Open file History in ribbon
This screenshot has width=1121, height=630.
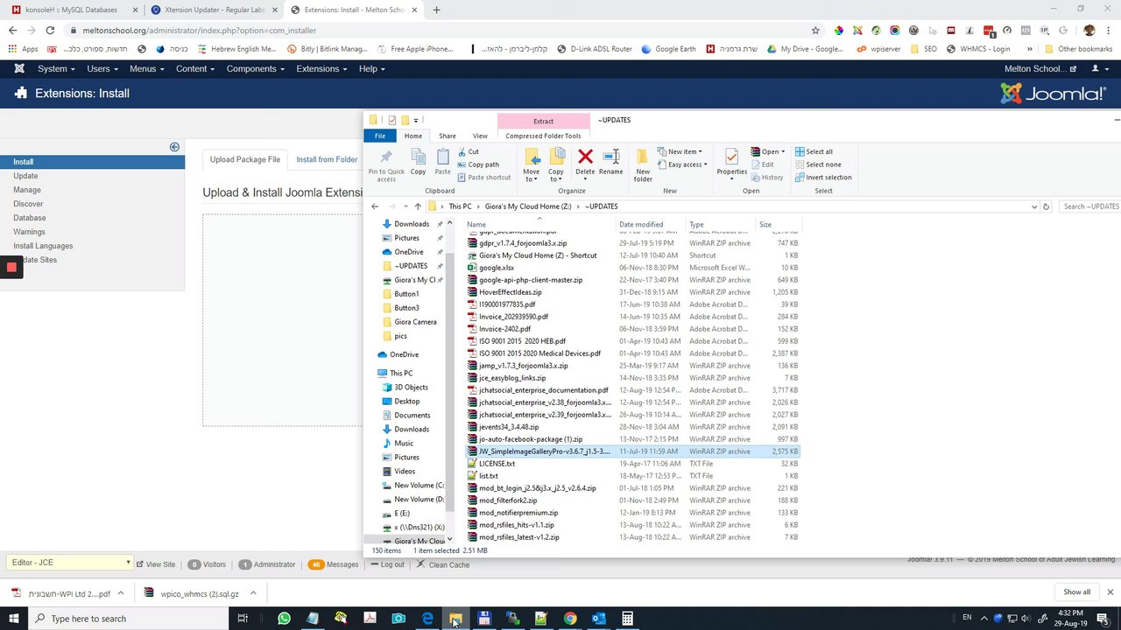pos(767,178)
